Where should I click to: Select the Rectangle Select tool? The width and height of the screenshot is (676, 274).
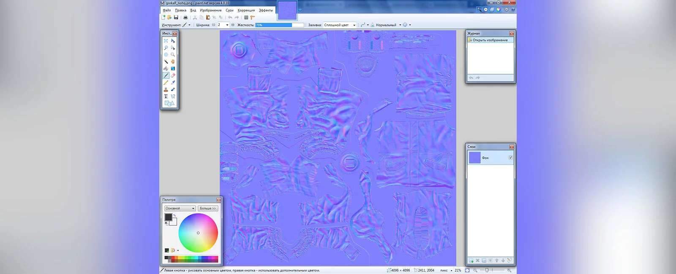coord(166,41)
